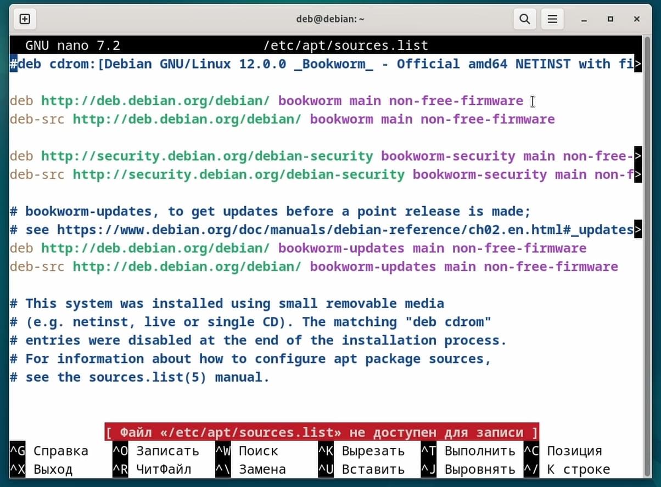Click the /etc/apt/sources.list file name in nano's header
The height and width of the screenshot is (487, 661).
click(346, 46)
